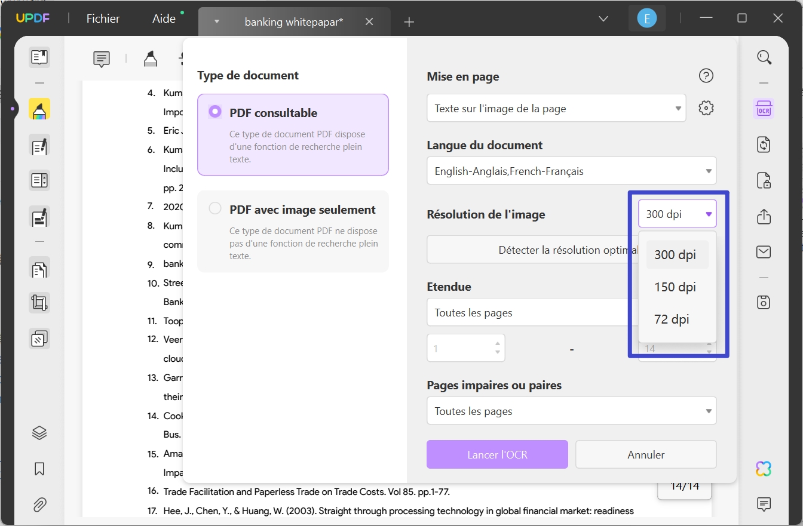Image resolution: width=803 pixels, height=526 pixels.
Task: Choose 150 dpi resolution
Action: 675,287
